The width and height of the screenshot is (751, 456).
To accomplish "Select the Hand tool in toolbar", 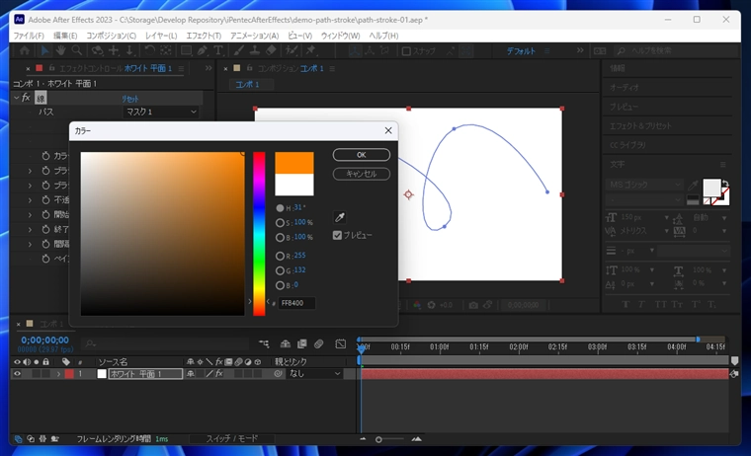I will click(x=60, y=50).
